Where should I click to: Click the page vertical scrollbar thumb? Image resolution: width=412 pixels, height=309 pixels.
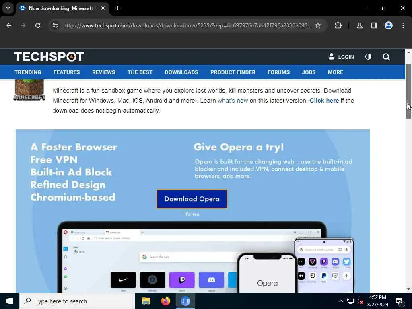(x=408, y=91)
